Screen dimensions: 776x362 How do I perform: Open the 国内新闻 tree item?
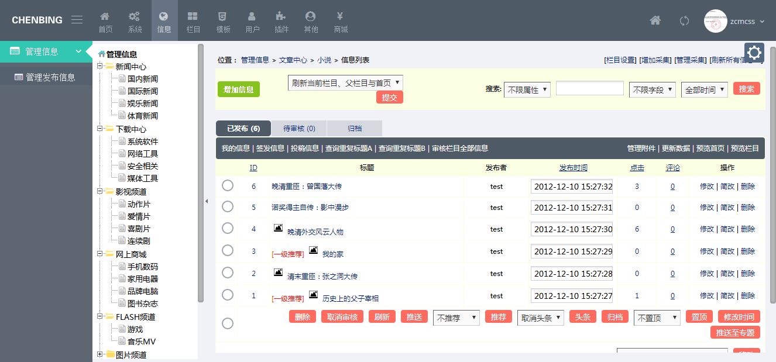point(143,79)
